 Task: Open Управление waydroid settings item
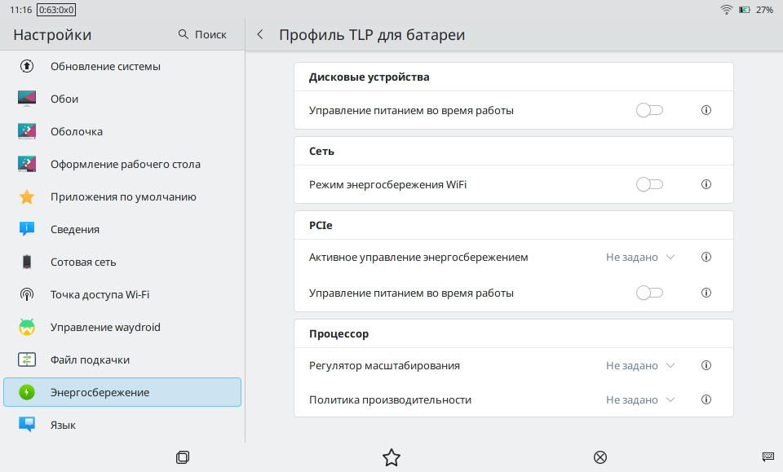(105, 327)
